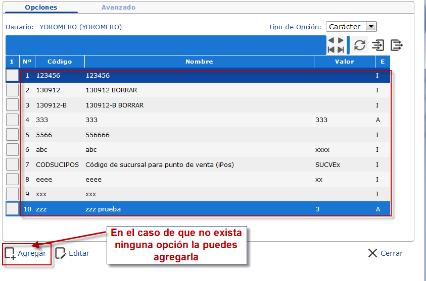Image resolution: width=426 pixels, height=281 pixels.
Task: Go to next page arrow
Action: pos(341,40)
